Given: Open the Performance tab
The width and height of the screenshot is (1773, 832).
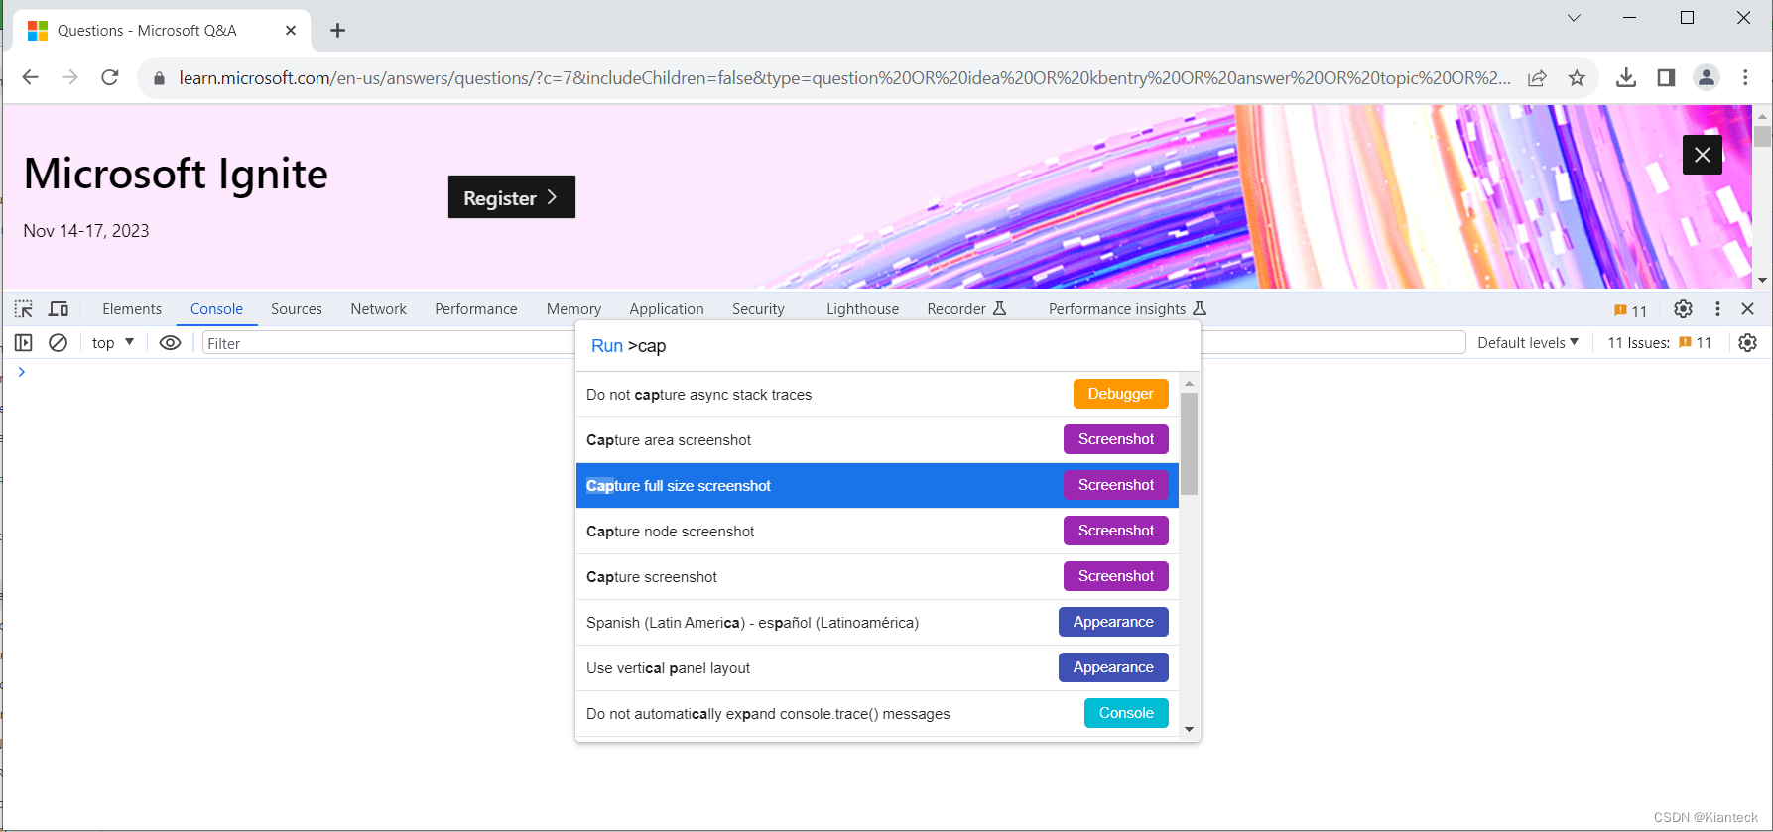Looking at the screenshot, I should coord(476,309).
